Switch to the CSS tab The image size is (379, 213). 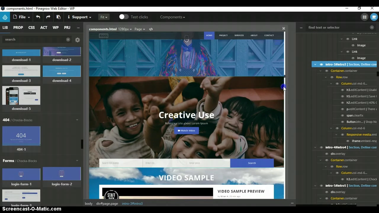[x=31, y=28]
